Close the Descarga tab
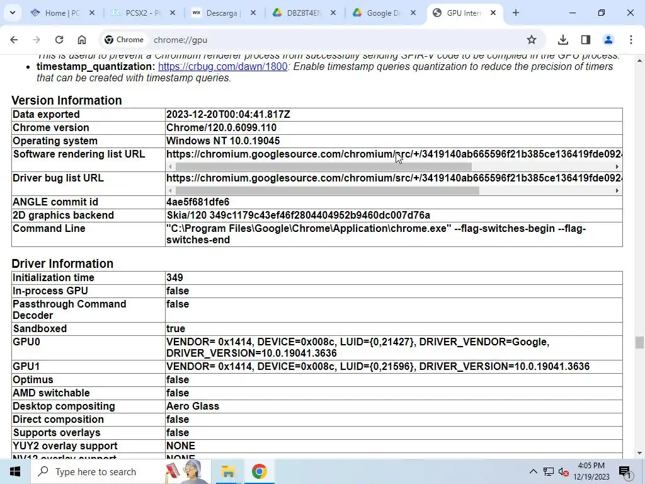Screen dimensions: 645x484 [253, 13]
